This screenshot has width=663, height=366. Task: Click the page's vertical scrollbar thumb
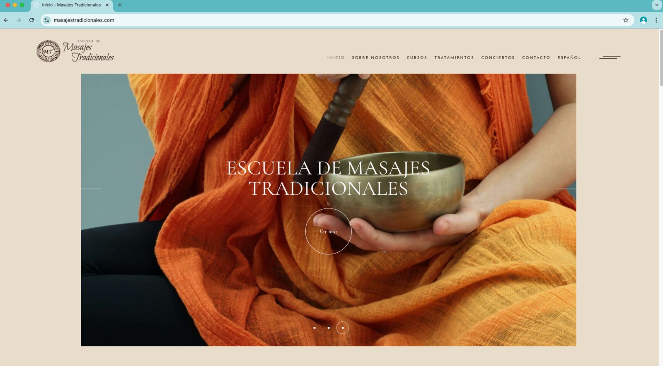point(661,58)
